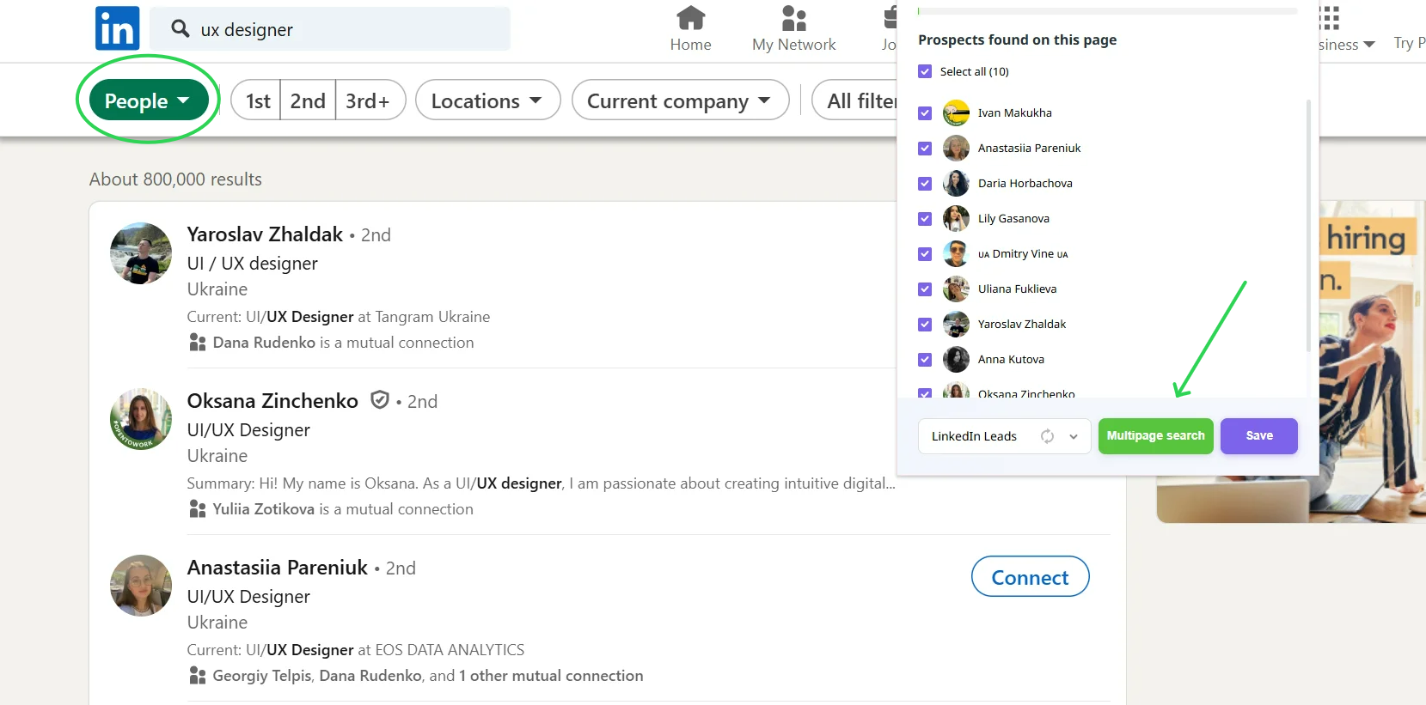Click the mutual connection icon under Dana Rudenko

[x=197, y=343]
